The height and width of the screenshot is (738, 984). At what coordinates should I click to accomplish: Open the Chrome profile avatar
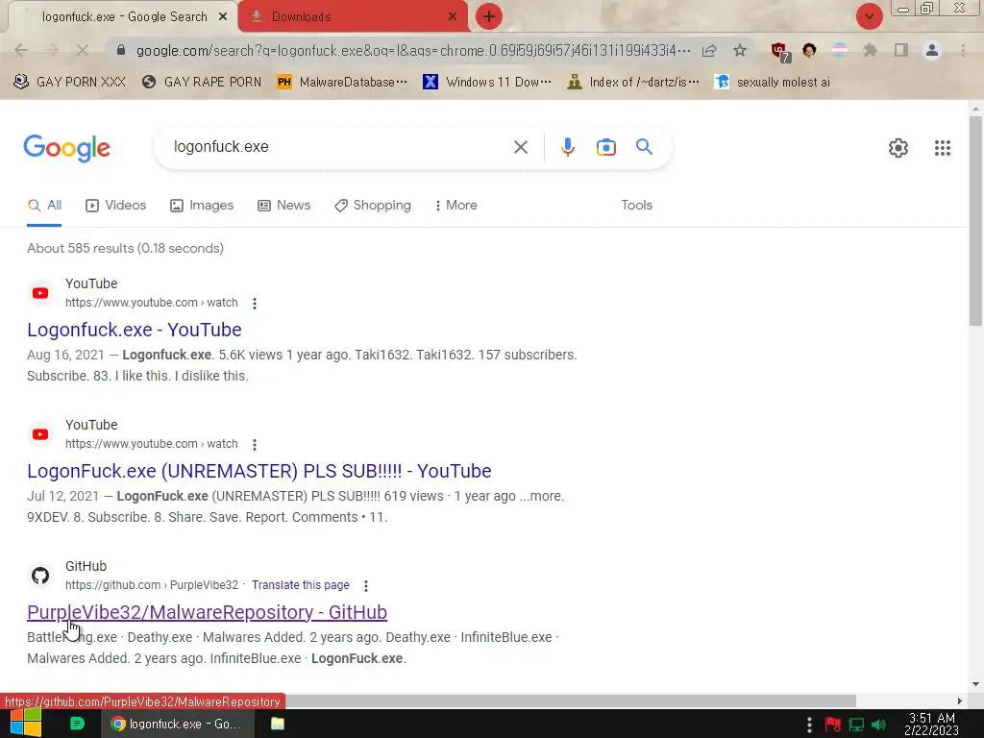932,50
